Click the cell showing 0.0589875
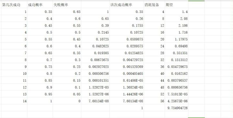 pos(127,39)
